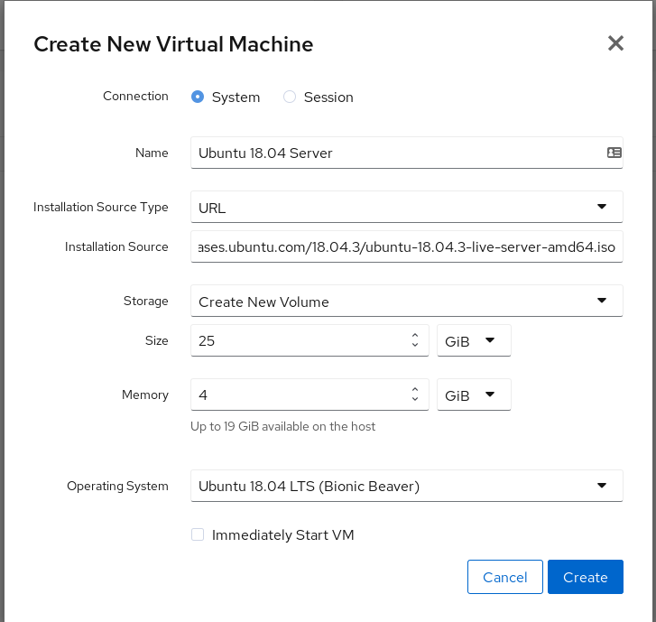Open the Memory unit GiB dropdown

474,395
